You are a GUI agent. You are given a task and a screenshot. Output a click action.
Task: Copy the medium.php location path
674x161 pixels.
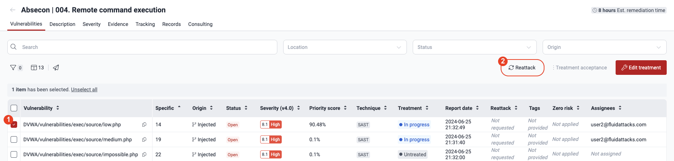[144, 139]
